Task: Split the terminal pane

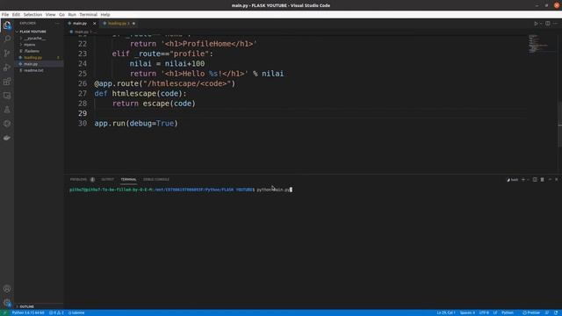Action: pos(535,179)
